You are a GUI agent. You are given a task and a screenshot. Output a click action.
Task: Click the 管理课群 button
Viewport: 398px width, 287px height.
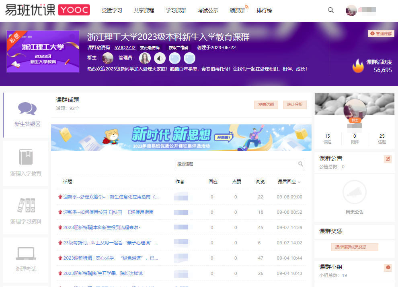[381, 33]
